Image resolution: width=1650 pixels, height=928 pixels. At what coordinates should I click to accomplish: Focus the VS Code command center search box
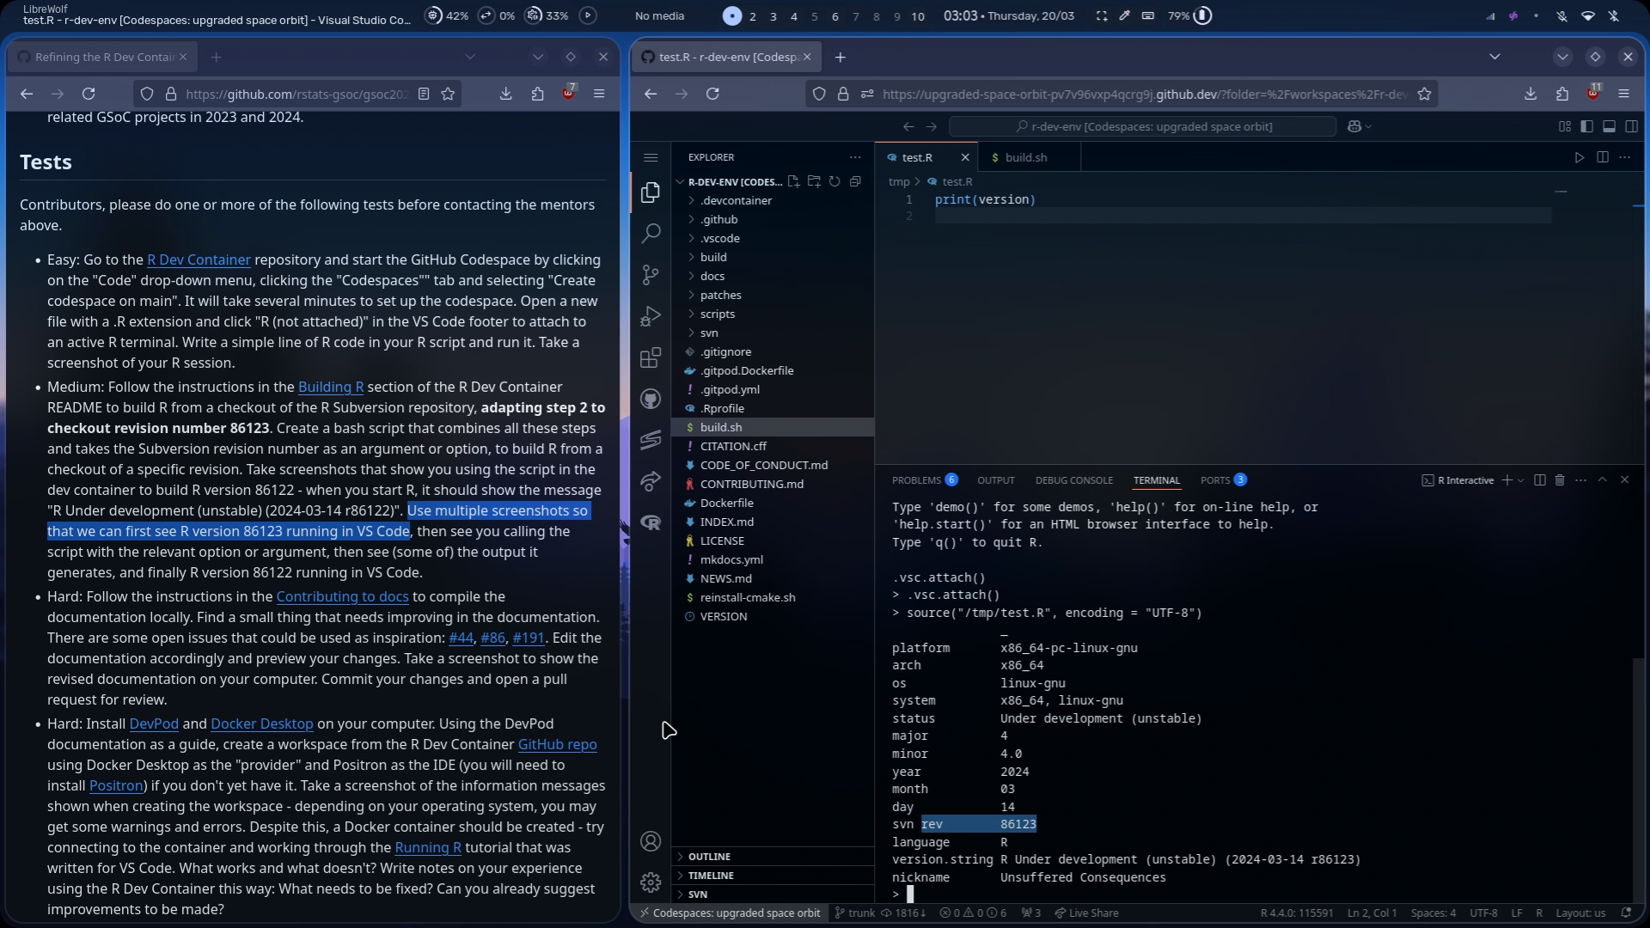[1143, 126]
